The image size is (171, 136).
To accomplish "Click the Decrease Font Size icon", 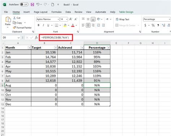I will pyautogui.click(x=76, y=19).
